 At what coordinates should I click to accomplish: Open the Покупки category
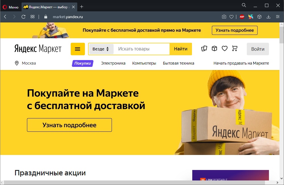tap(83, 63)
